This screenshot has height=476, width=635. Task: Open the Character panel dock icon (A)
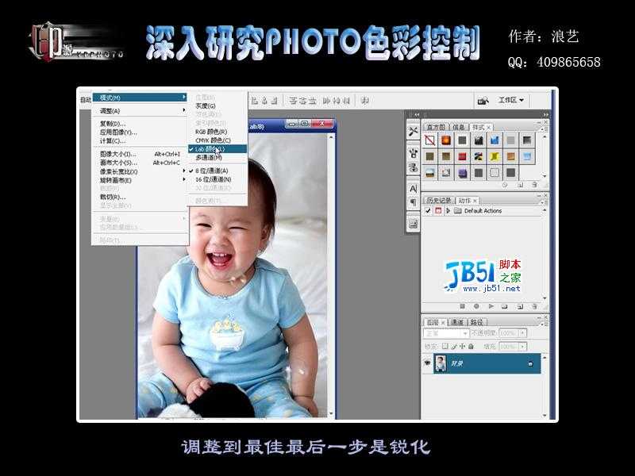point(413,189)
